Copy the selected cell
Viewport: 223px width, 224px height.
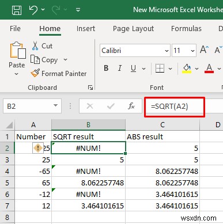click(x=44, y=60)
